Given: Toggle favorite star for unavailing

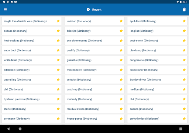Looking at the screenshot, I should point(58,79).
